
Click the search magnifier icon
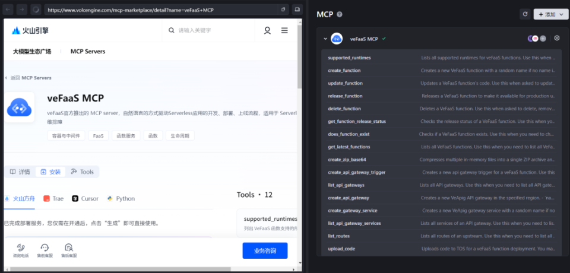tap(172, 30)
